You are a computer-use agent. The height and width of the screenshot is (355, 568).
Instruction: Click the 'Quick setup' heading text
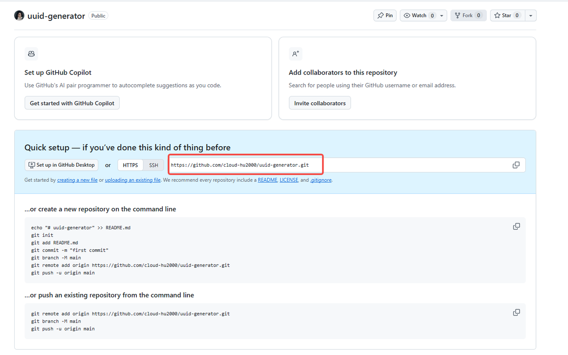[127, 148]
